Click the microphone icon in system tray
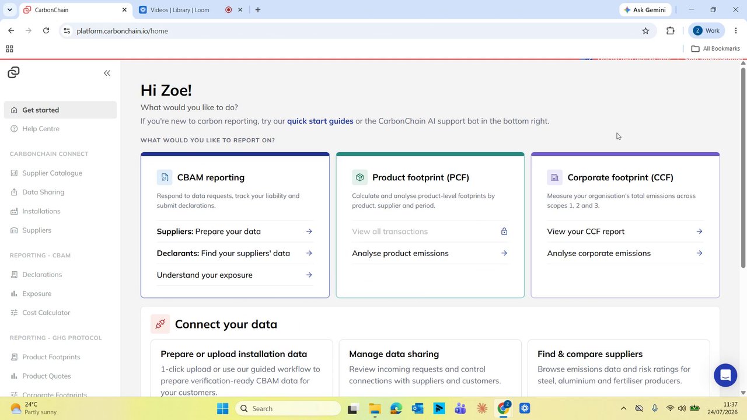 [x=655, y=408]
